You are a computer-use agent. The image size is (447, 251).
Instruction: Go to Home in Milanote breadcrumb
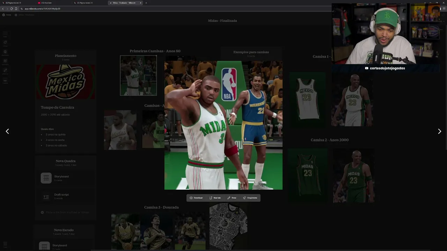point(7,15)
